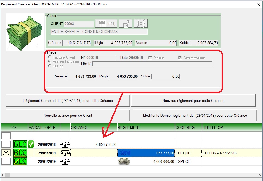The image size is (263, 181).
Task: Close the Règlement Créance window
Action: (258, 4)
